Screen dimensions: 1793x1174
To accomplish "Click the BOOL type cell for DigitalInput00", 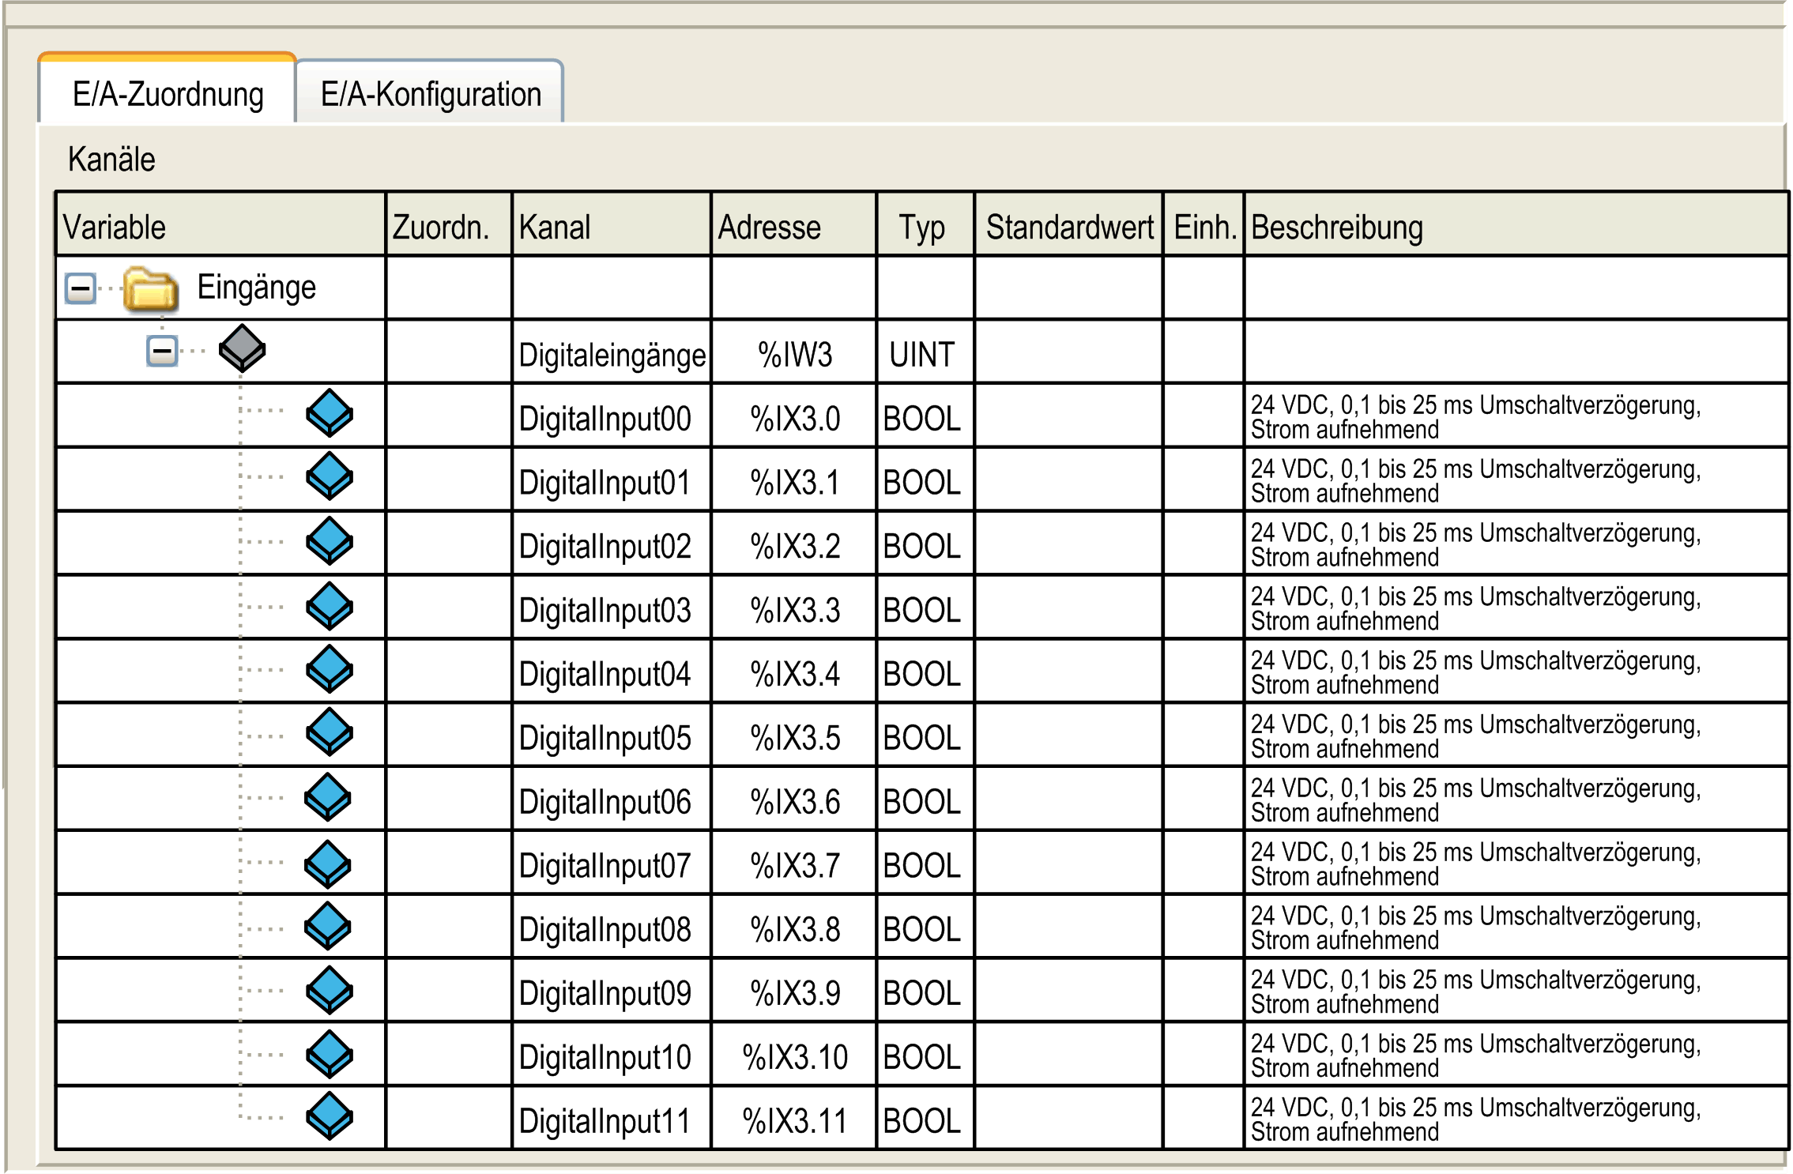I will (x=925, y=416).
